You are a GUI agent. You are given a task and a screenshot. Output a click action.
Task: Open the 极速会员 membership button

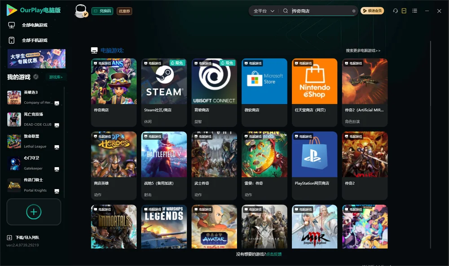point(372,11)
